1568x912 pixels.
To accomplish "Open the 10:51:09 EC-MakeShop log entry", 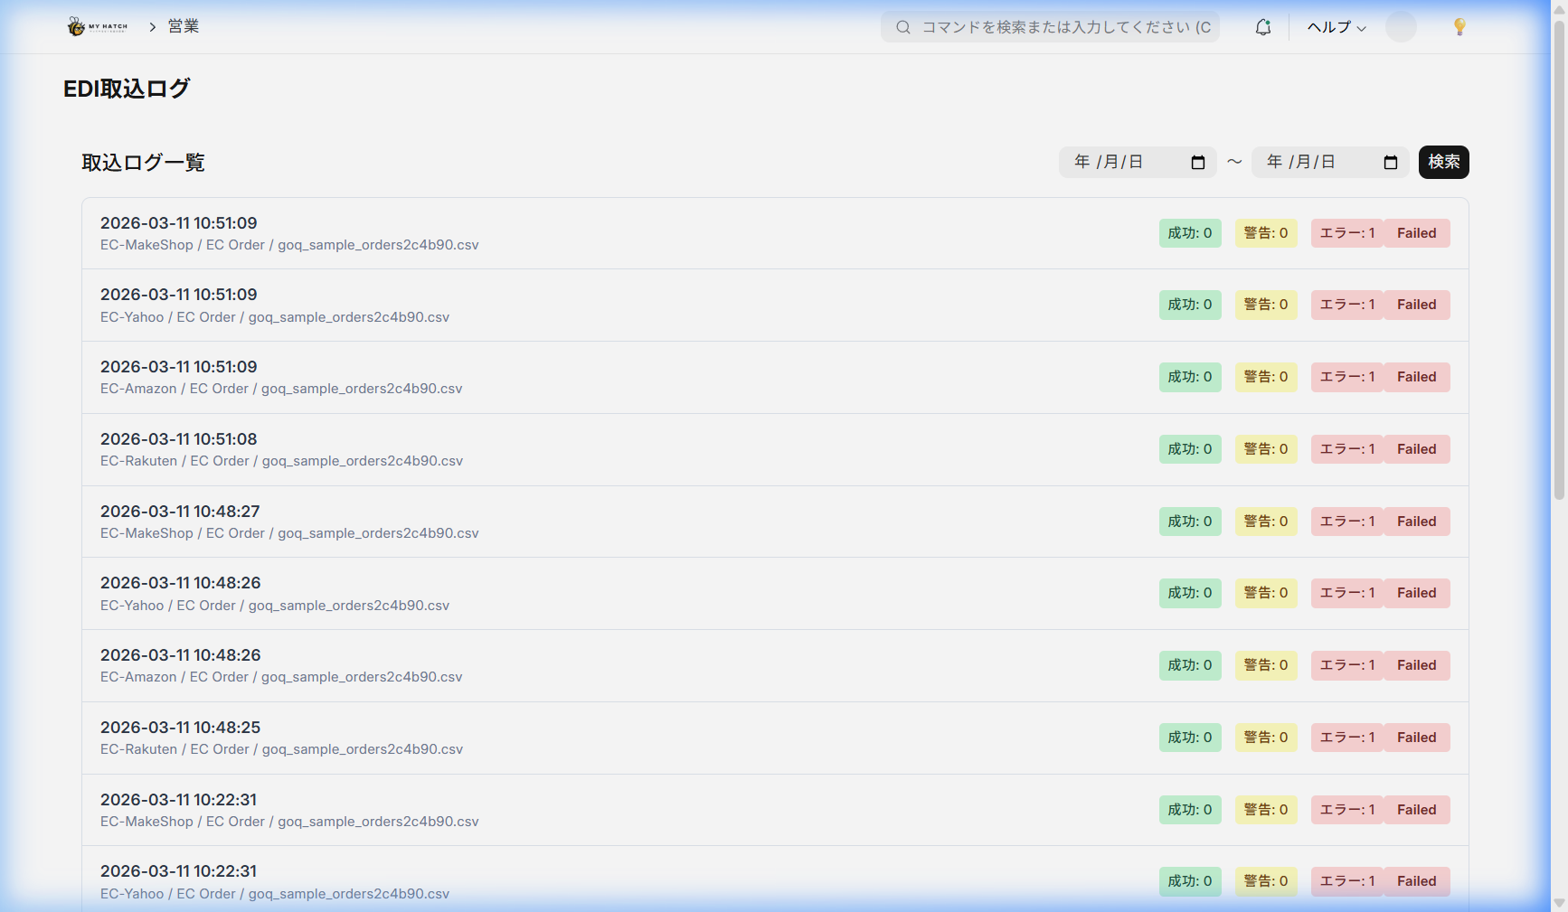I will tap(289, 233).
